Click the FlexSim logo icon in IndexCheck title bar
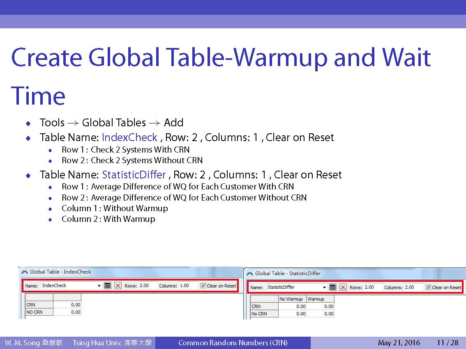 coord(25,271)
